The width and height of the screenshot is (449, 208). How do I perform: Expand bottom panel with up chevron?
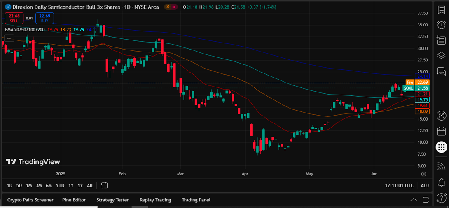[414, 200]
